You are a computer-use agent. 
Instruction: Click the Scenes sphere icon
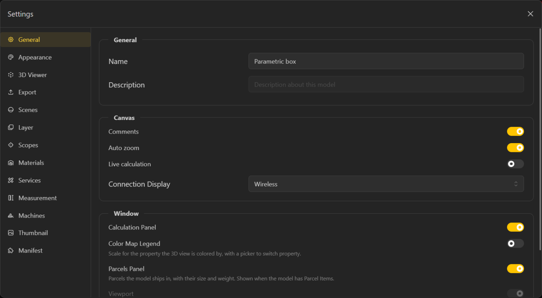click(11, 110)
